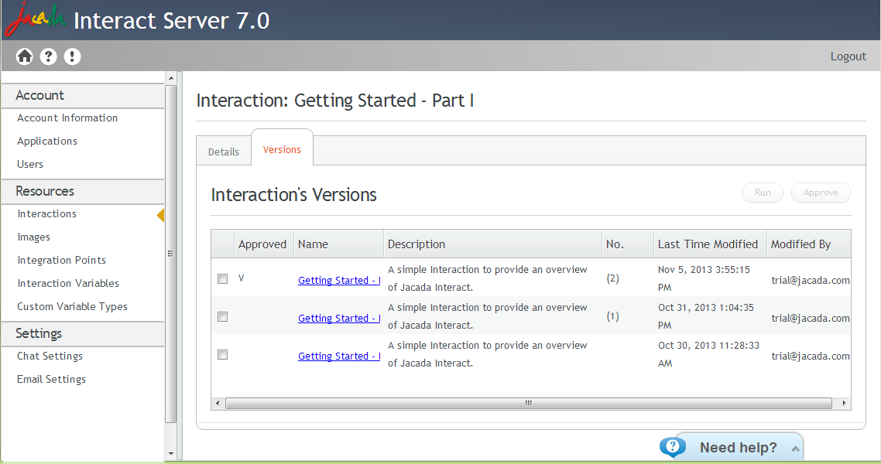Image resolution: width=881 pixels, height=464 pixels.
Task: Open Applications in sidebar
Action: (x=47, y=142)
